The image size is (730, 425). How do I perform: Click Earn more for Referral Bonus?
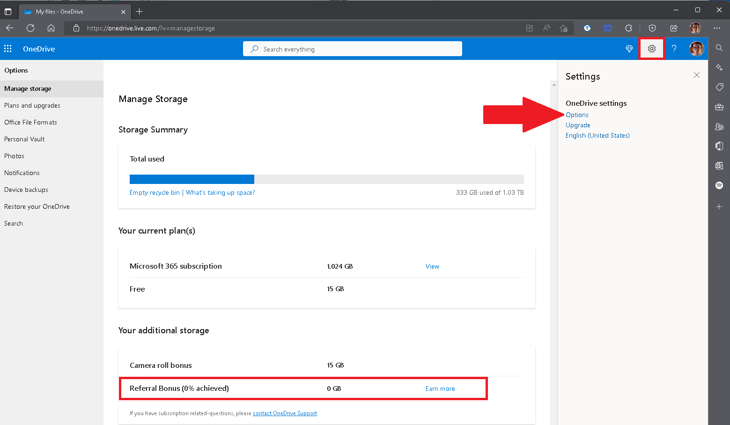click(440, 388)
